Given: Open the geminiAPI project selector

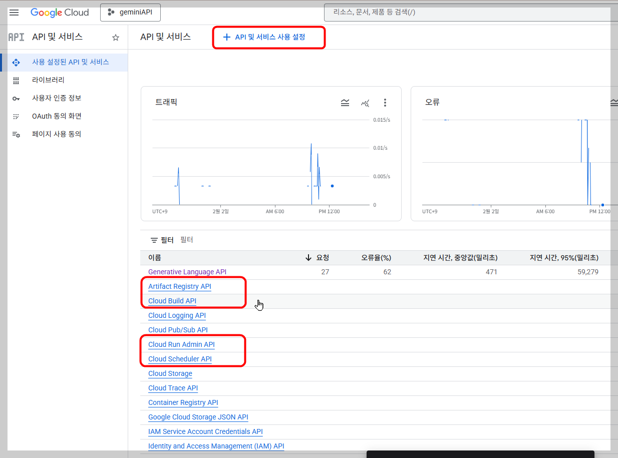Looking at the screenshot, I should tap(130, 13).
